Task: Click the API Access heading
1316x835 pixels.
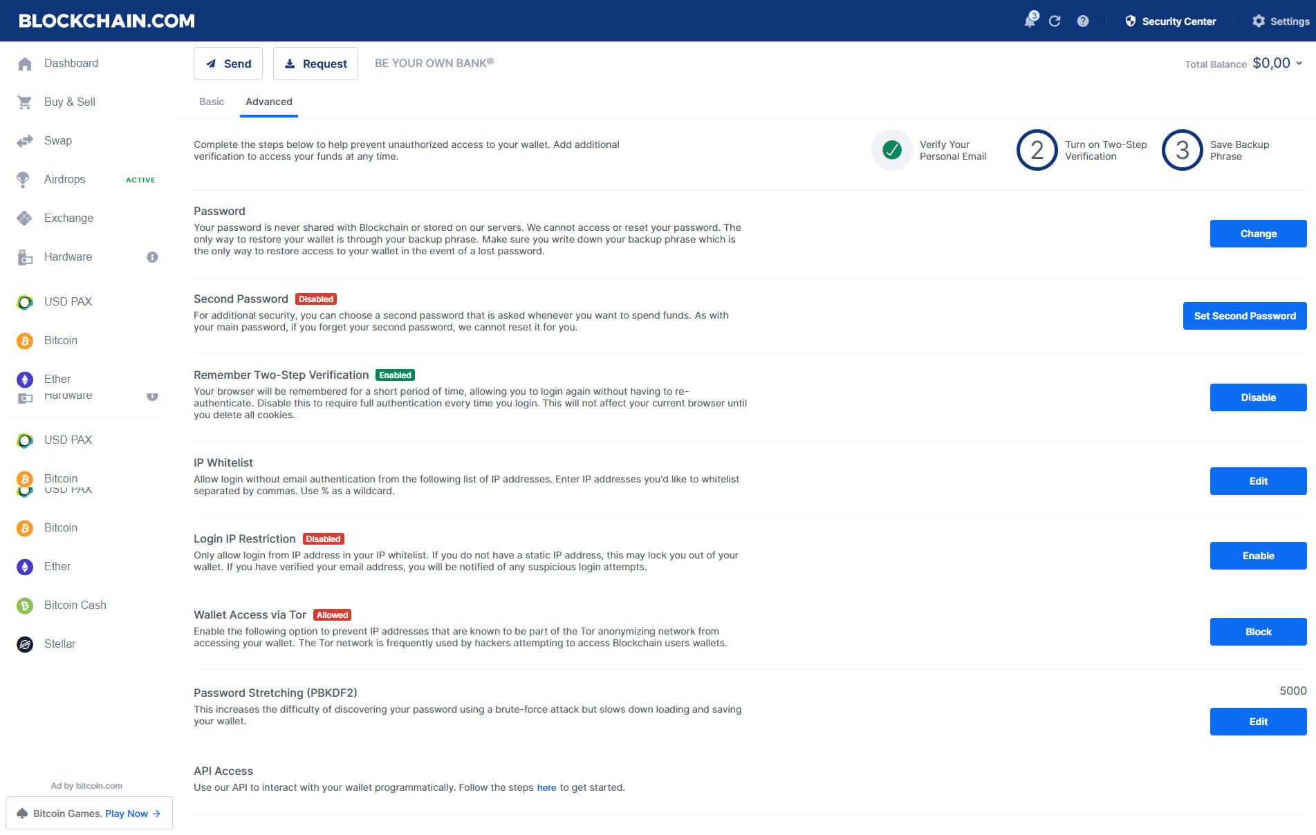Action: [223, 771]
